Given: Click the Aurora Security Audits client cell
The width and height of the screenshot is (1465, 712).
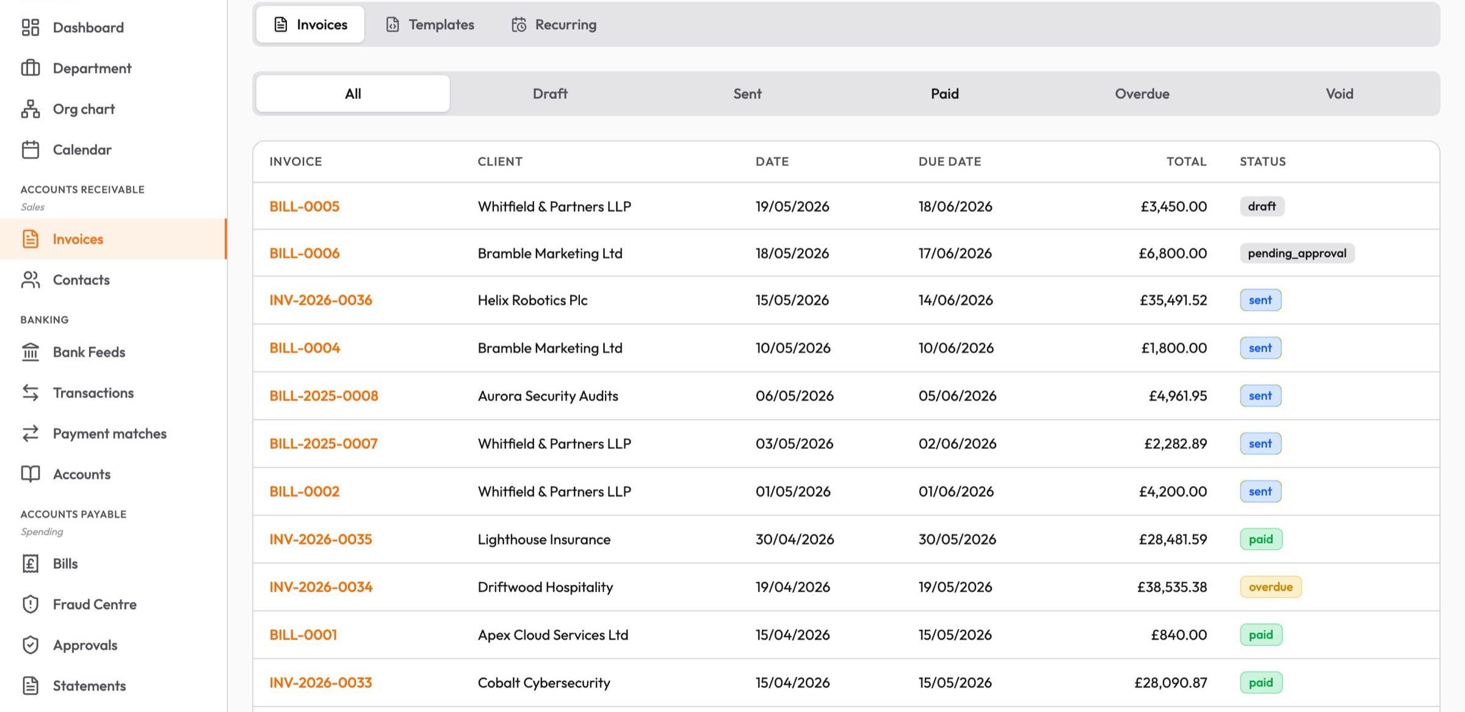Looking at the screenshot, I should 548,396.
